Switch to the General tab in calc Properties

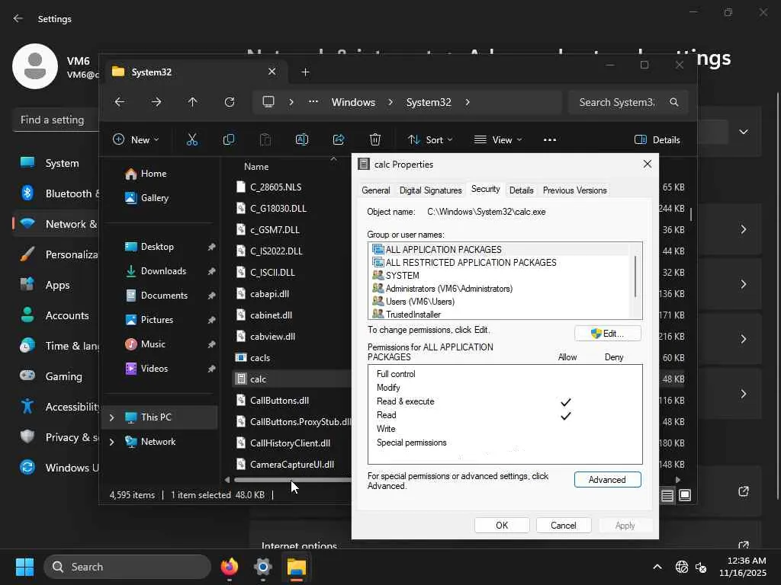375,190
